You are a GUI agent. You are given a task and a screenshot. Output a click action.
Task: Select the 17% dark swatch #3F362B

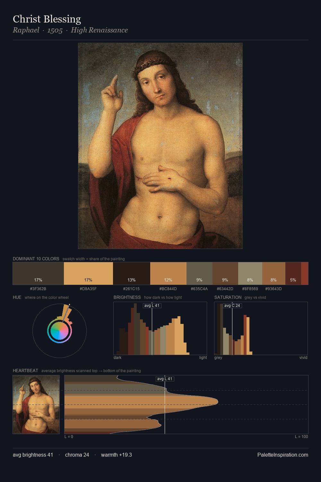(38, 273)
